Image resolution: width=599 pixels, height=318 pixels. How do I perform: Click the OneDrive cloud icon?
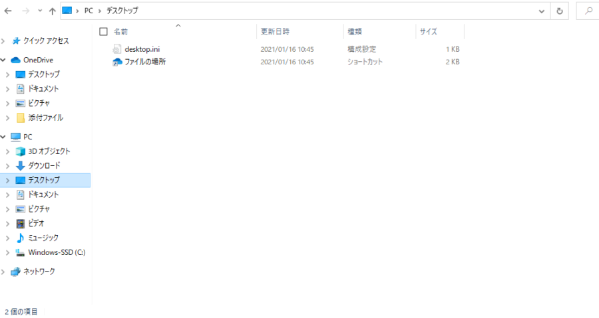click(16, 60)
